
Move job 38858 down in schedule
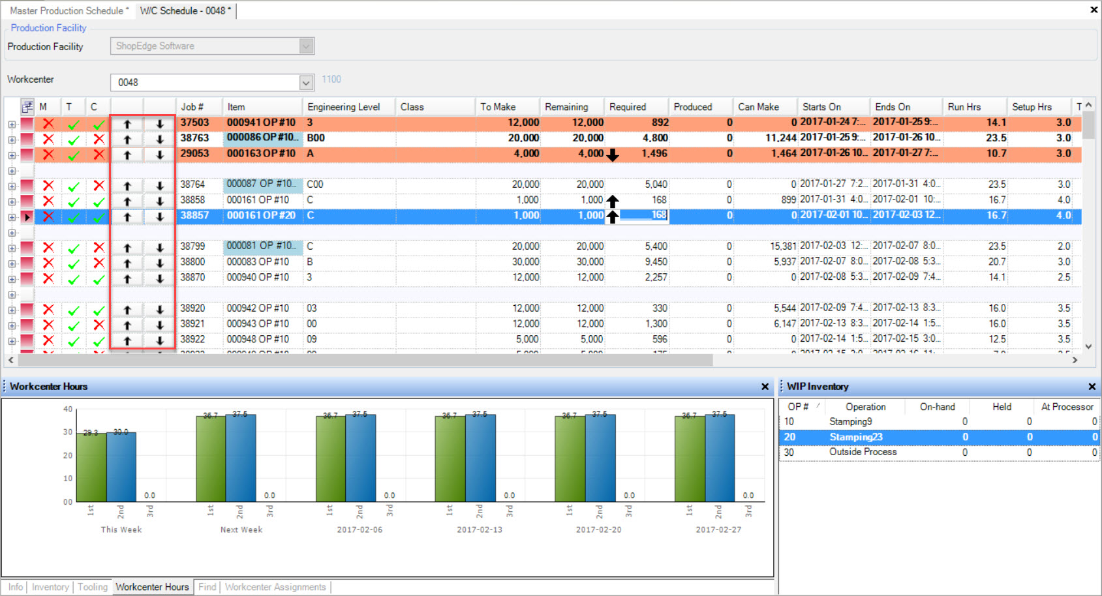[x=159, y=201]
